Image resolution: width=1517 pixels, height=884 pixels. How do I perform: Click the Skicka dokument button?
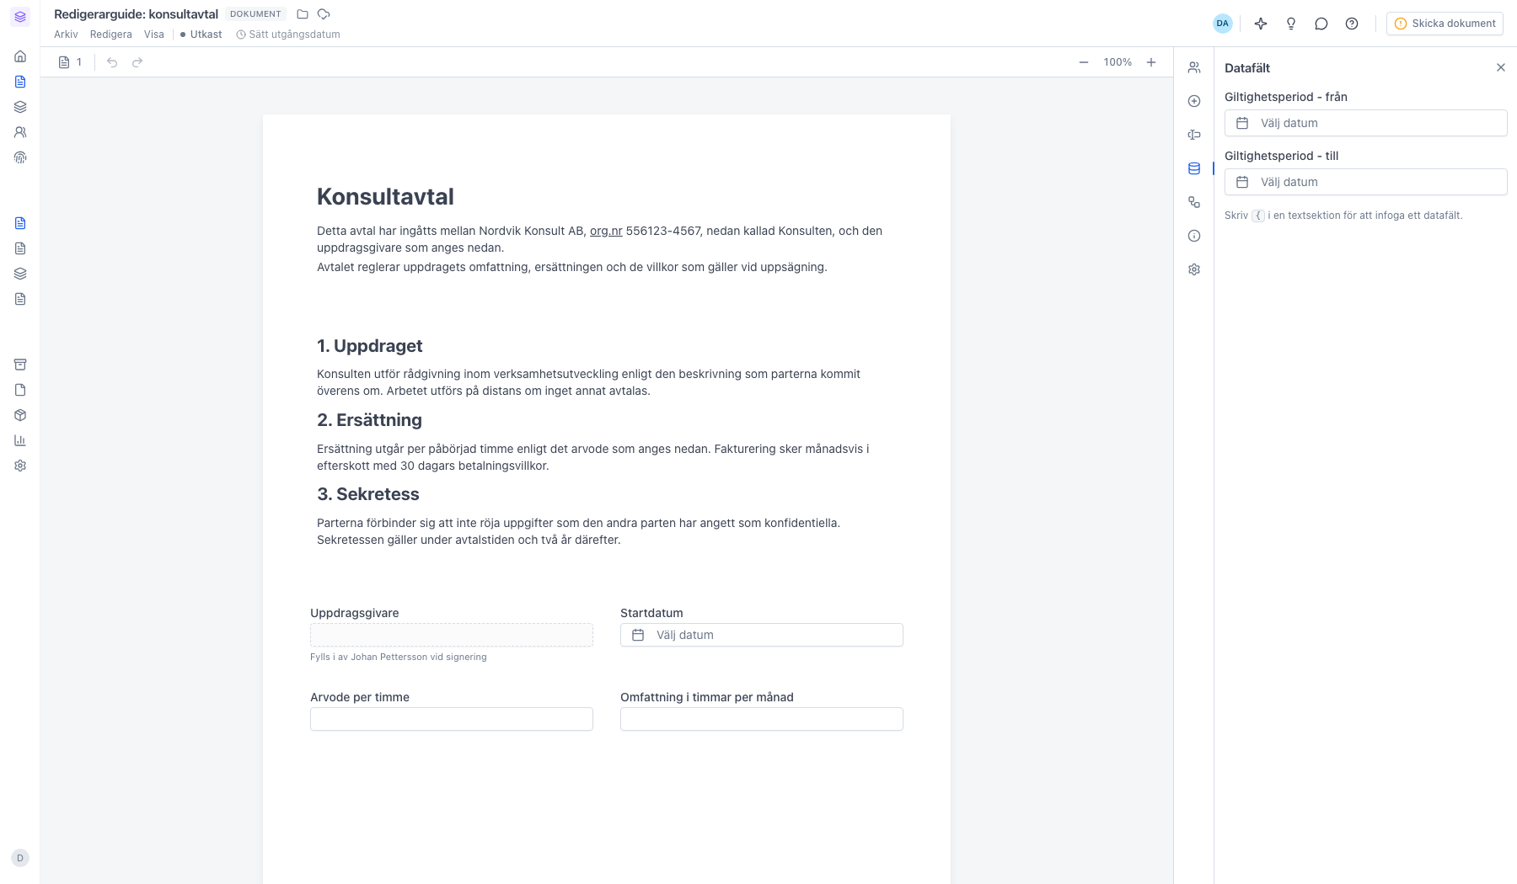coord(1445,24)
